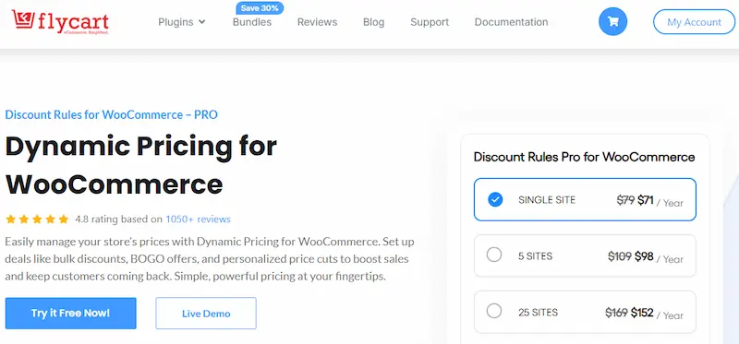
Task: Click the struck-through $79 price
Action: [626, 200]
